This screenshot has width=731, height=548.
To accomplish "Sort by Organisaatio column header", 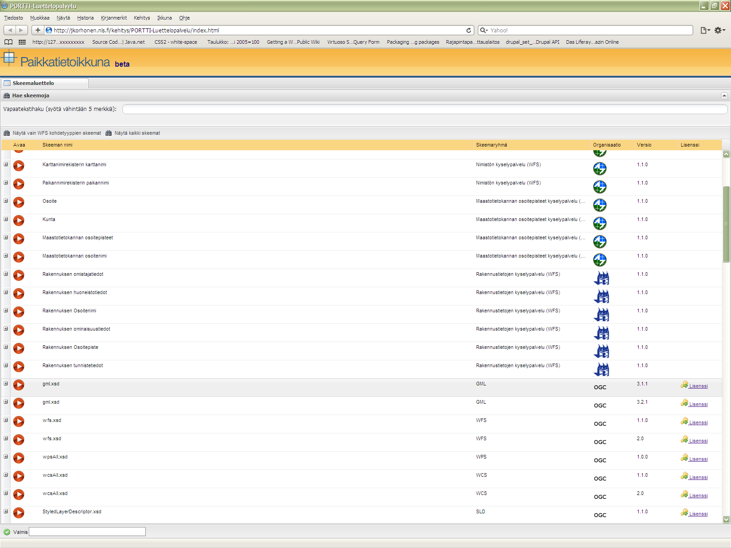I will pyautogui.click(x=613, y=145).
